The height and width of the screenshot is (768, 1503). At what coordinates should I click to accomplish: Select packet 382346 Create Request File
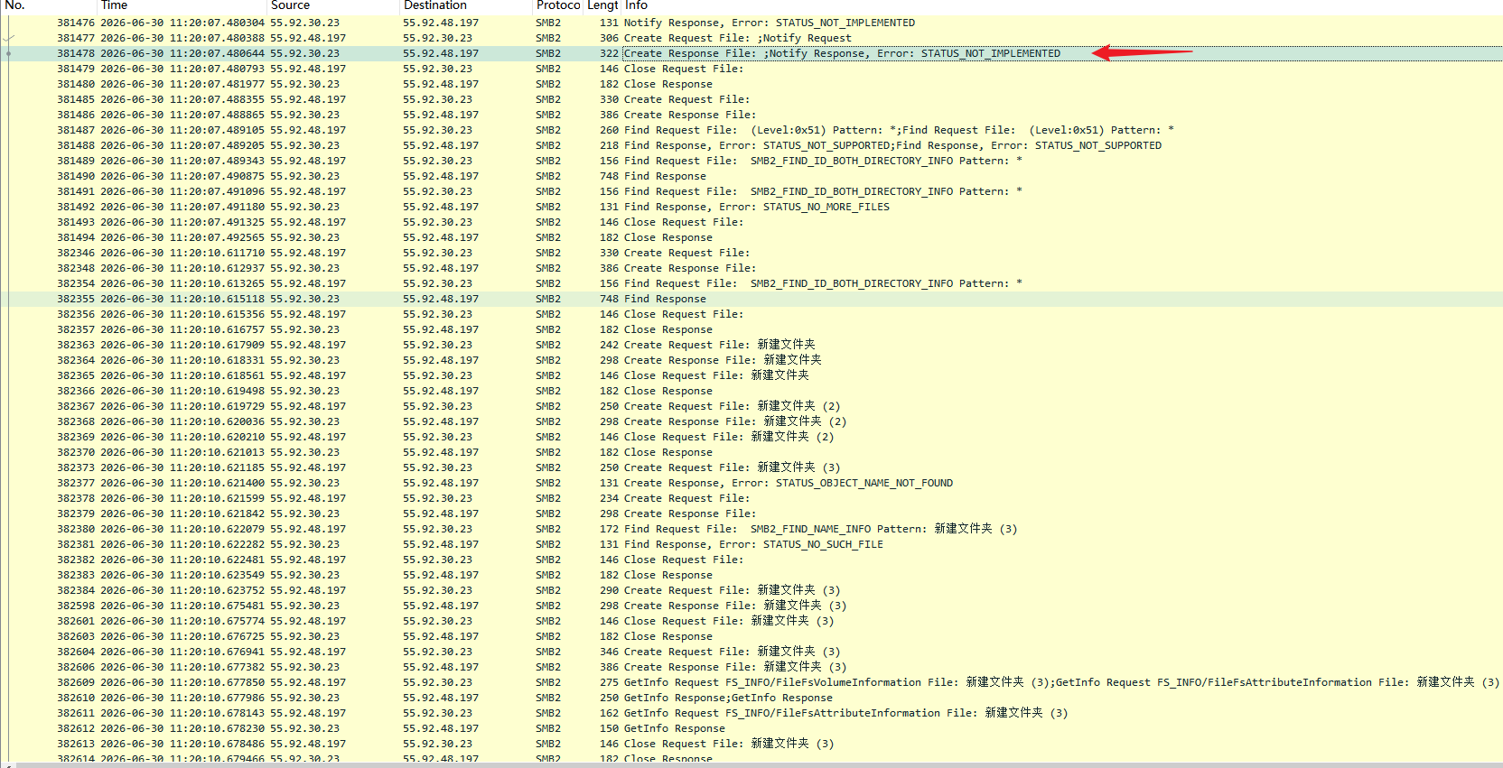[751, 253]
